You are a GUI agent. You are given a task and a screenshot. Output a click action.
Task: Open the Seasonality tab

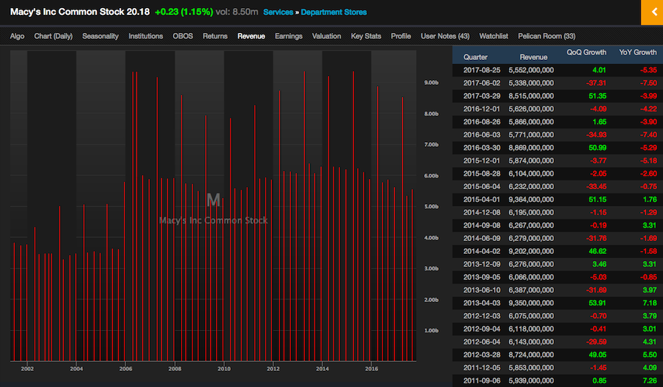[100, 36]
